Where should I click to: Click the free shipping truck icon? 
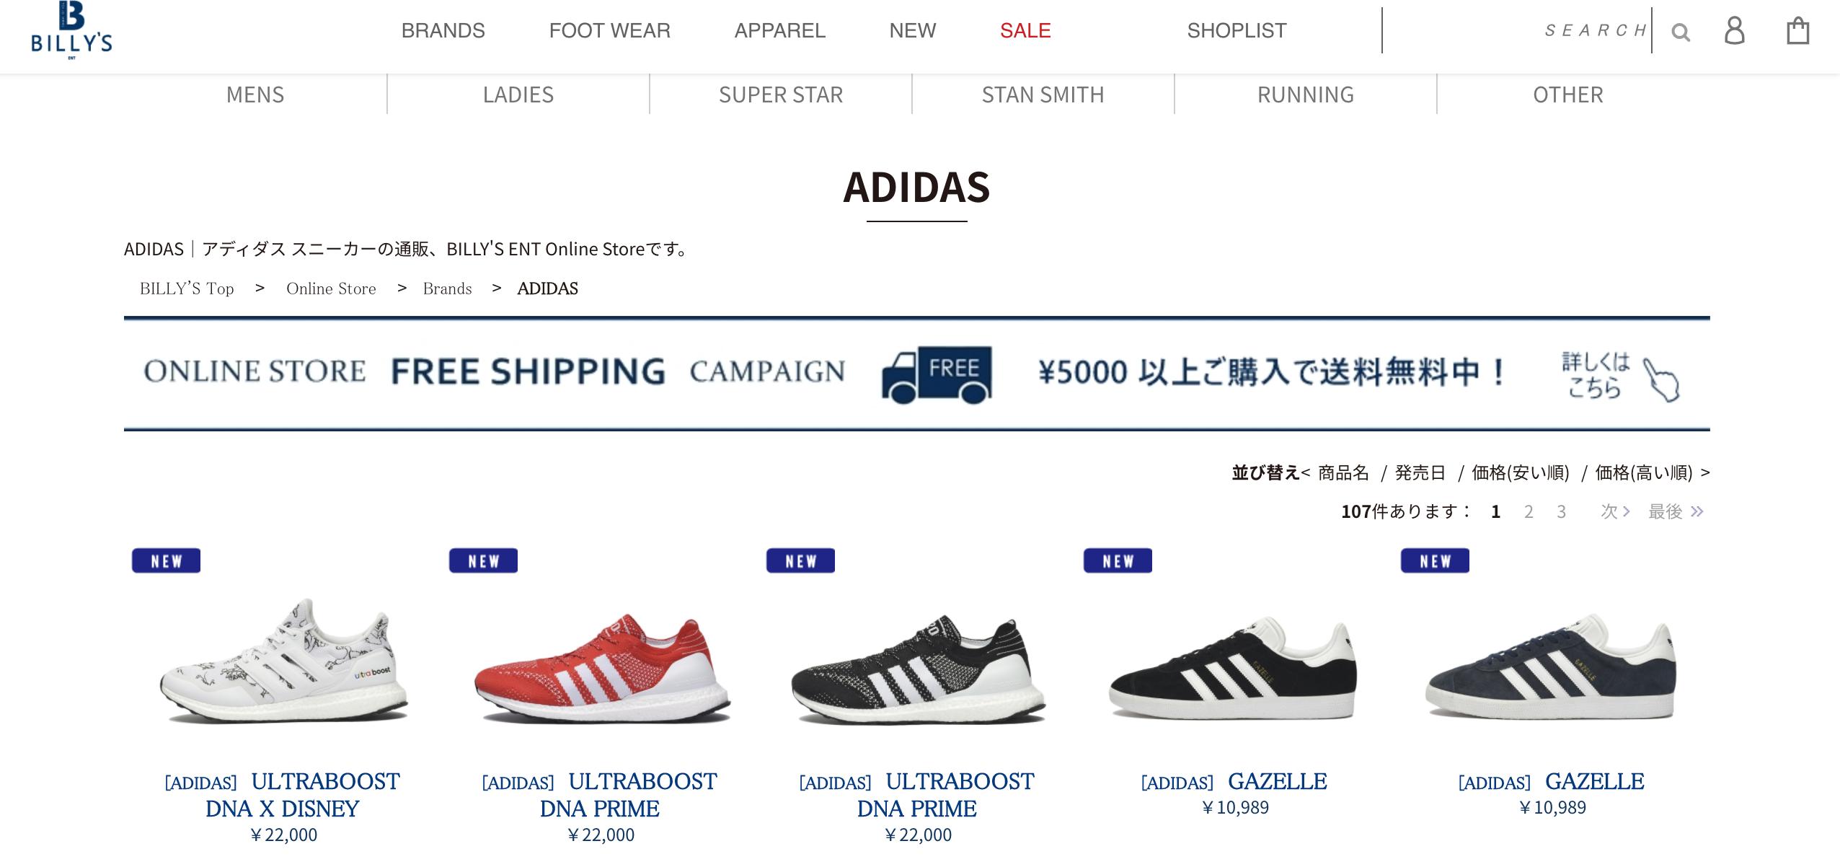(936, 374)
